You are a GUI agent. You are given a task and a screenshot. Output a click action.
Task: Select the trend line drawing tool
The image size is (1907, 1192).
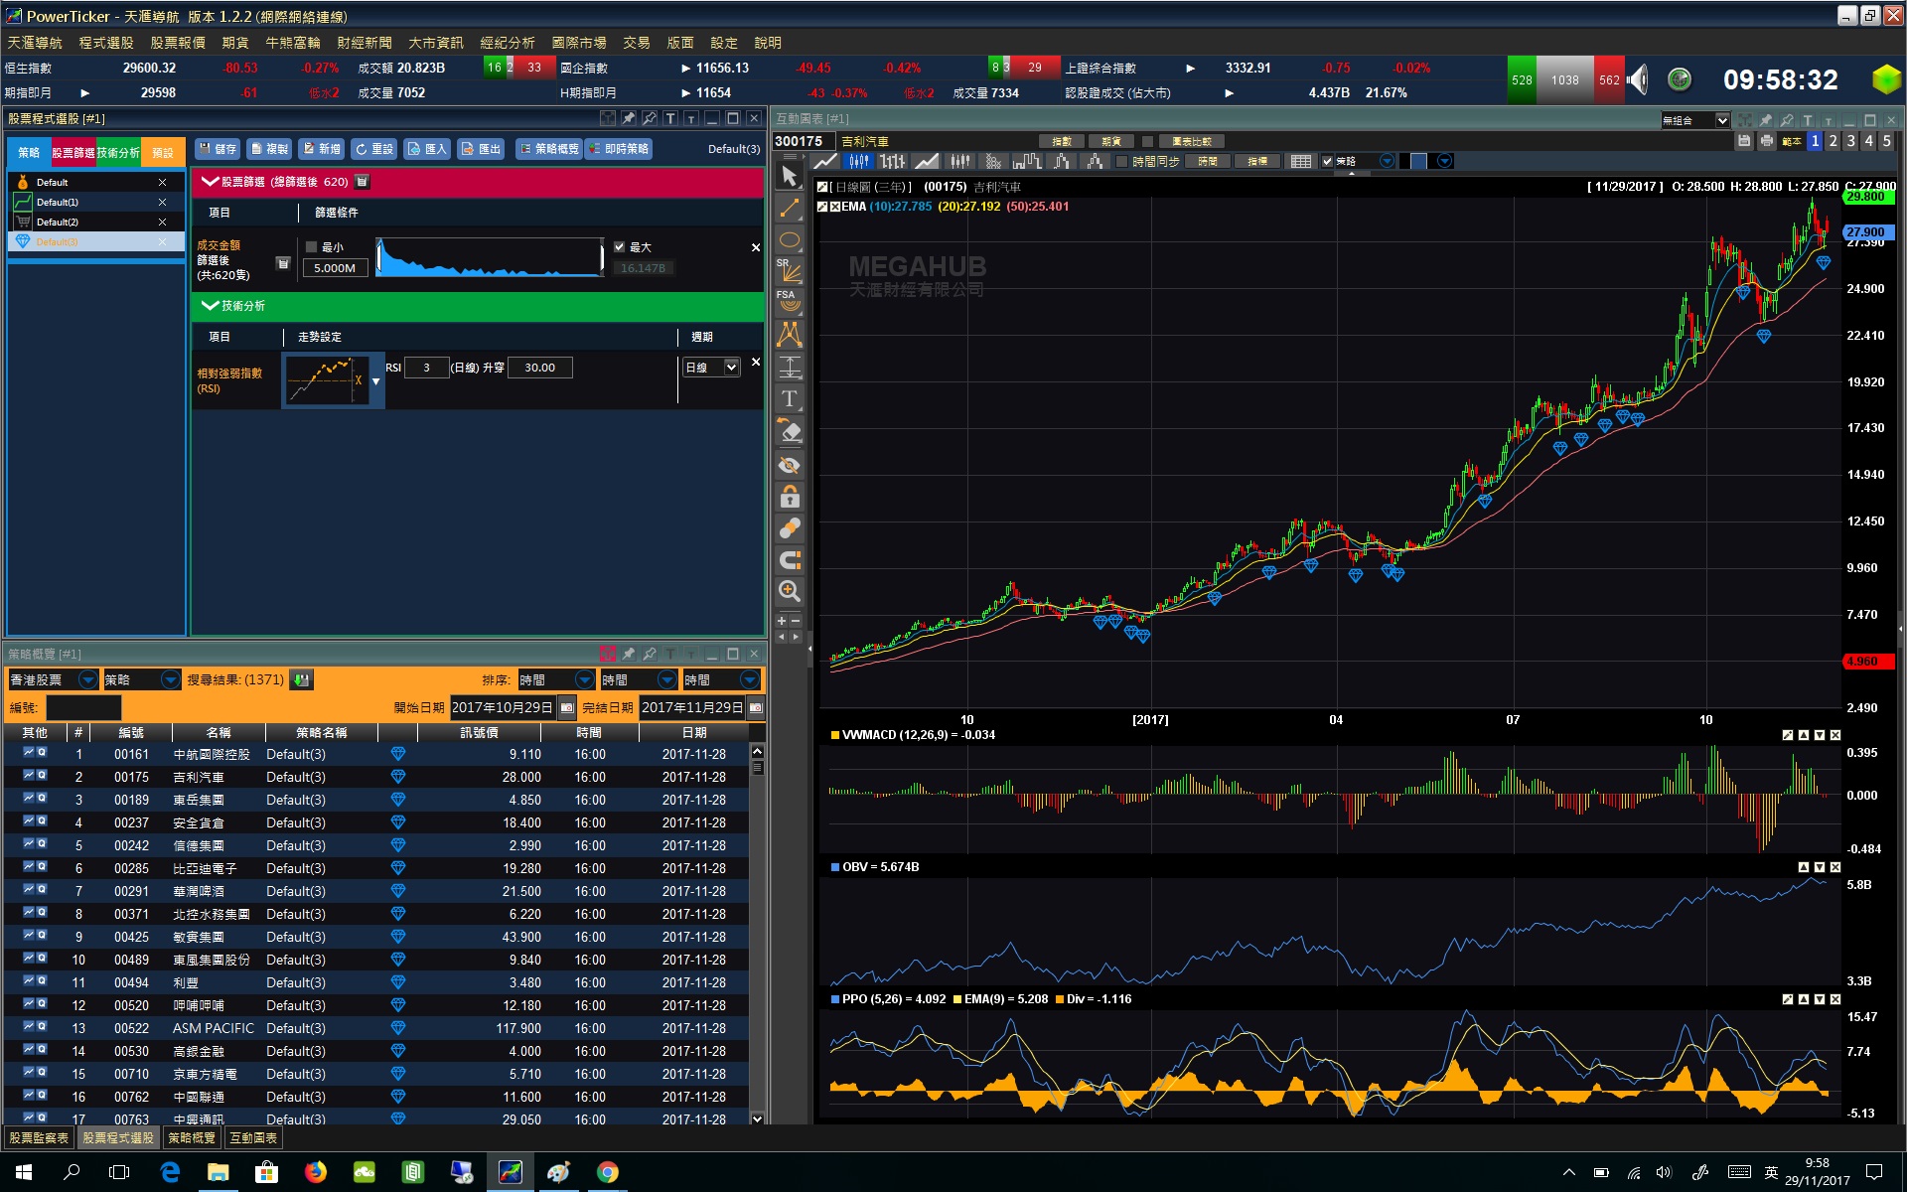coord(790,209)
